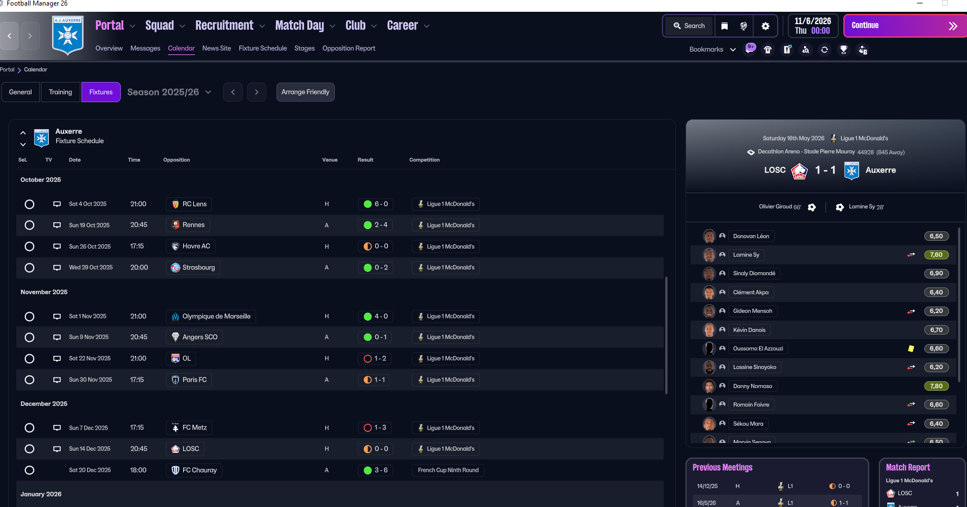
Task: Open the Bookmarks dropdown
Action: click(x=712, y=49)
